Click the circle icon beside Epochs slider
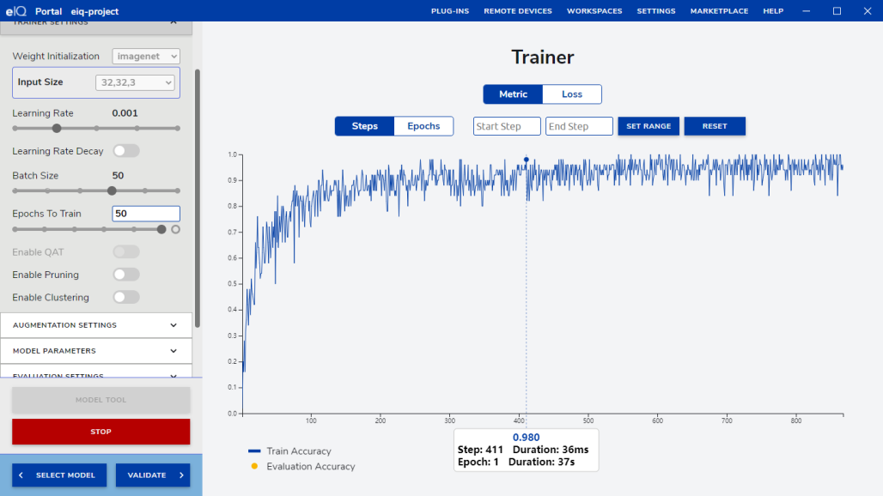 (x=176, y=229)
